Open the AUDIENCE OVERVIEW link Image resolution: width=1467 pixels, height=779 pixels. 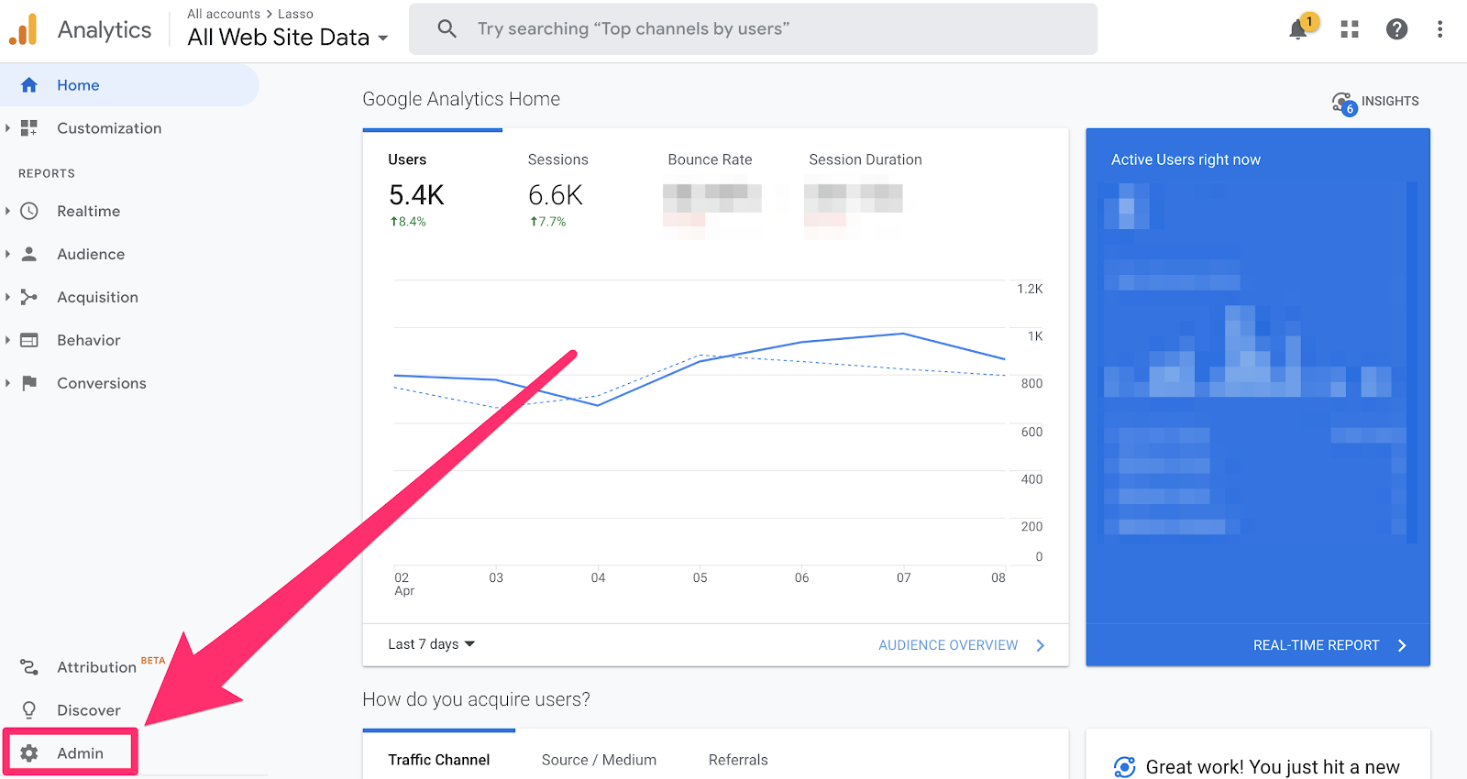click(948, 645)
